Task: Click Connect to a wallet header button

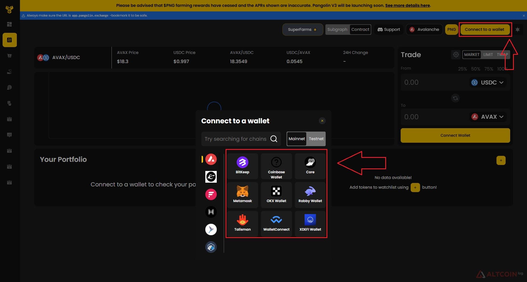Action: pos(485,29)
